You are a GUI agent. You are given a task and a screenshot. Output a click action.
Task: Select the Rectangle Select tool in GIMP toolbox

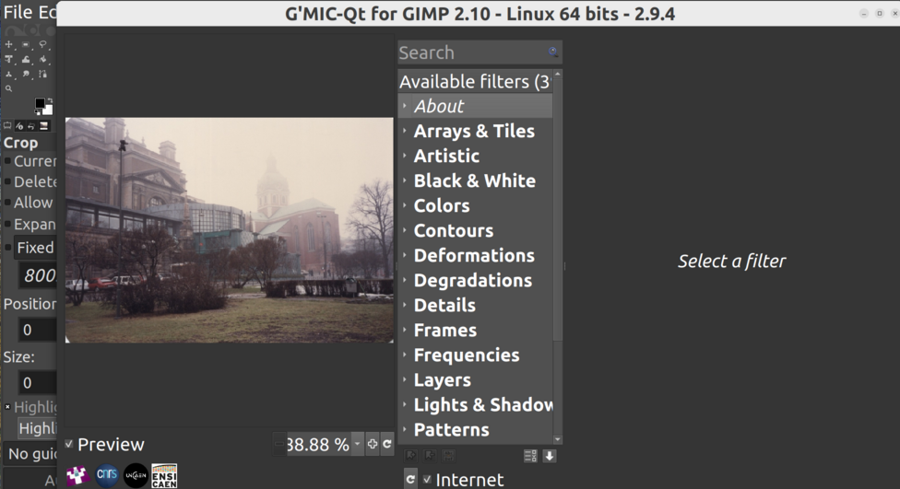(26, 44)
